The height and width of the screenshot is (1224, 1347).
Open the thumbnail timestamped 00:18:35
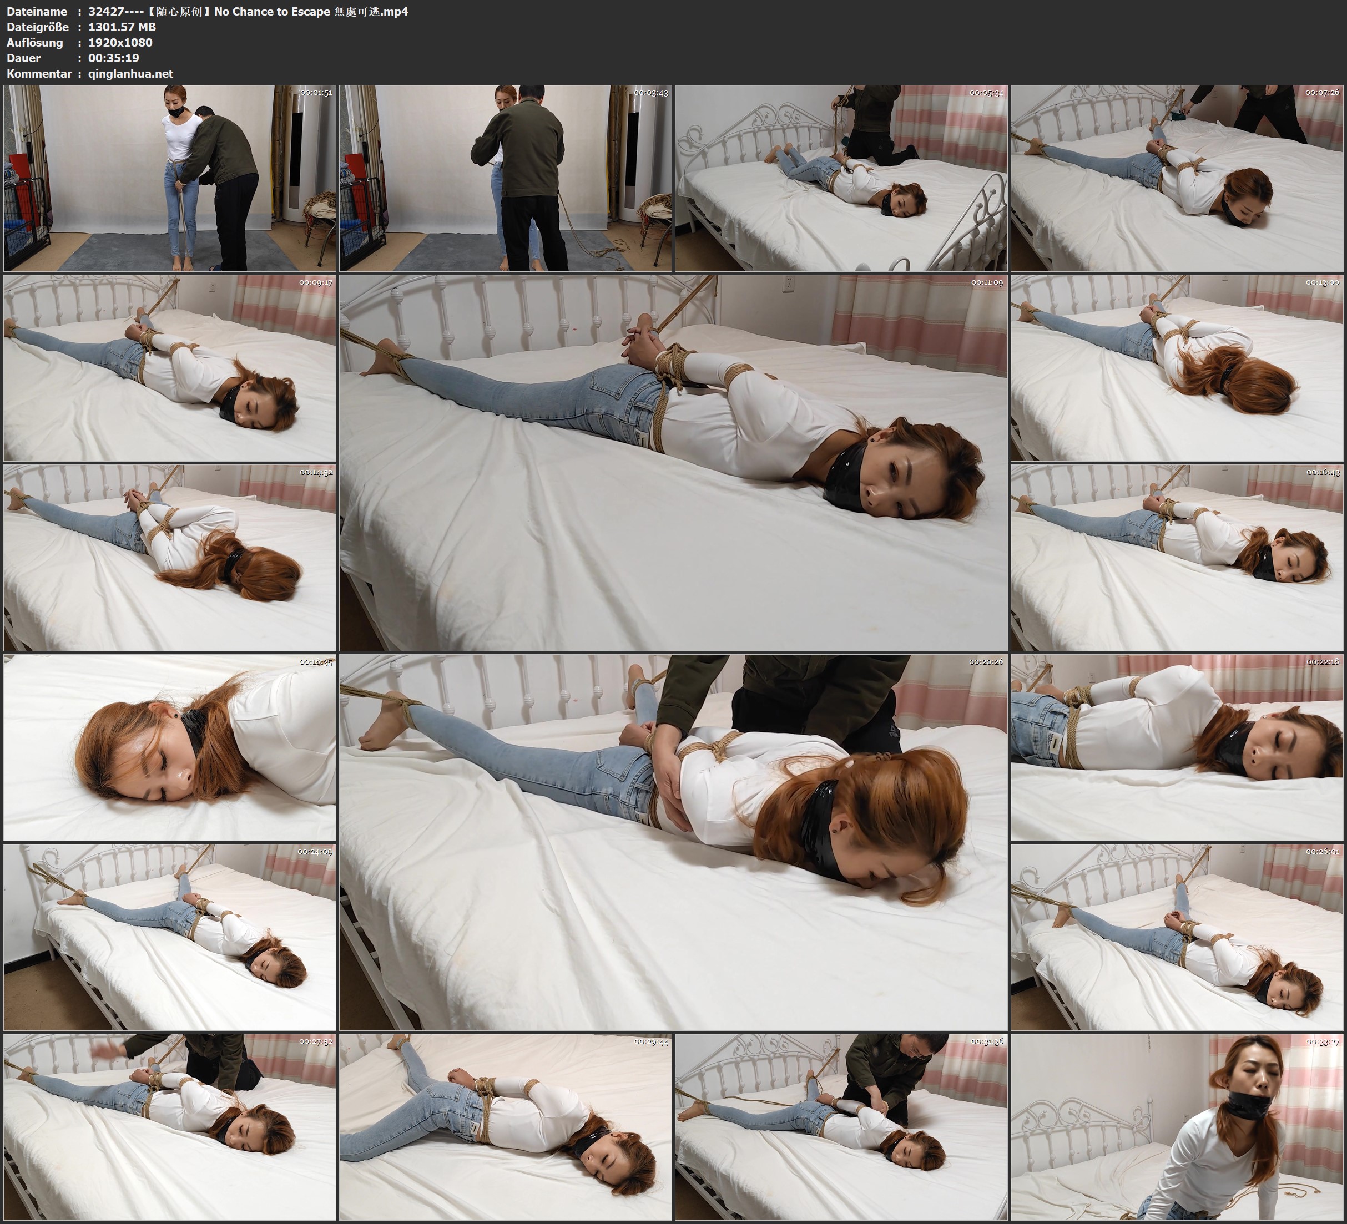170,747
